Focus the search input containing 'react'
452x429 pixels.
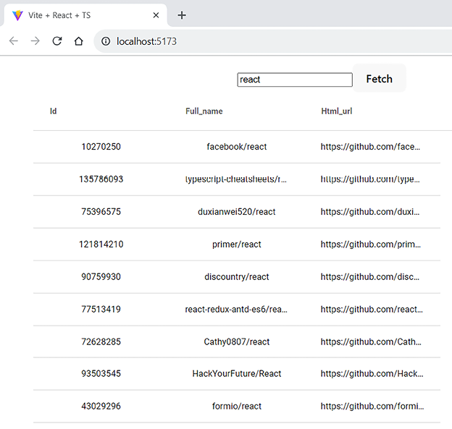click(x=294, y=80)
